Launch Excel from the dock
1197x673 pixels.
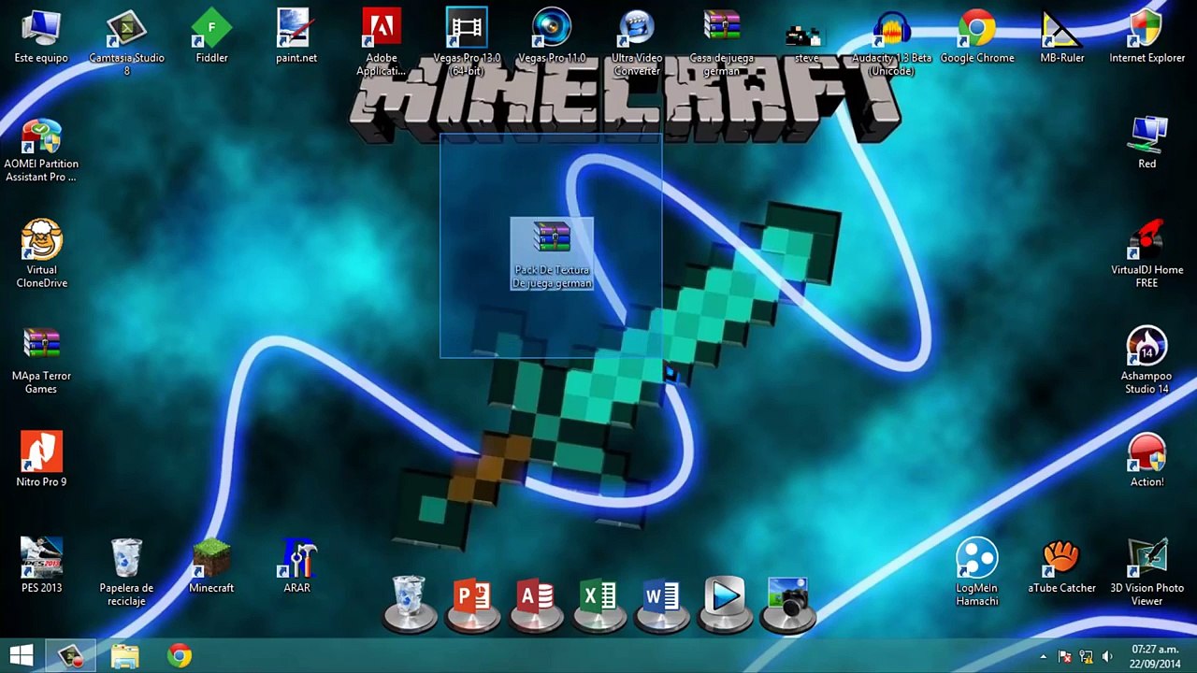[x=598, y=603]
